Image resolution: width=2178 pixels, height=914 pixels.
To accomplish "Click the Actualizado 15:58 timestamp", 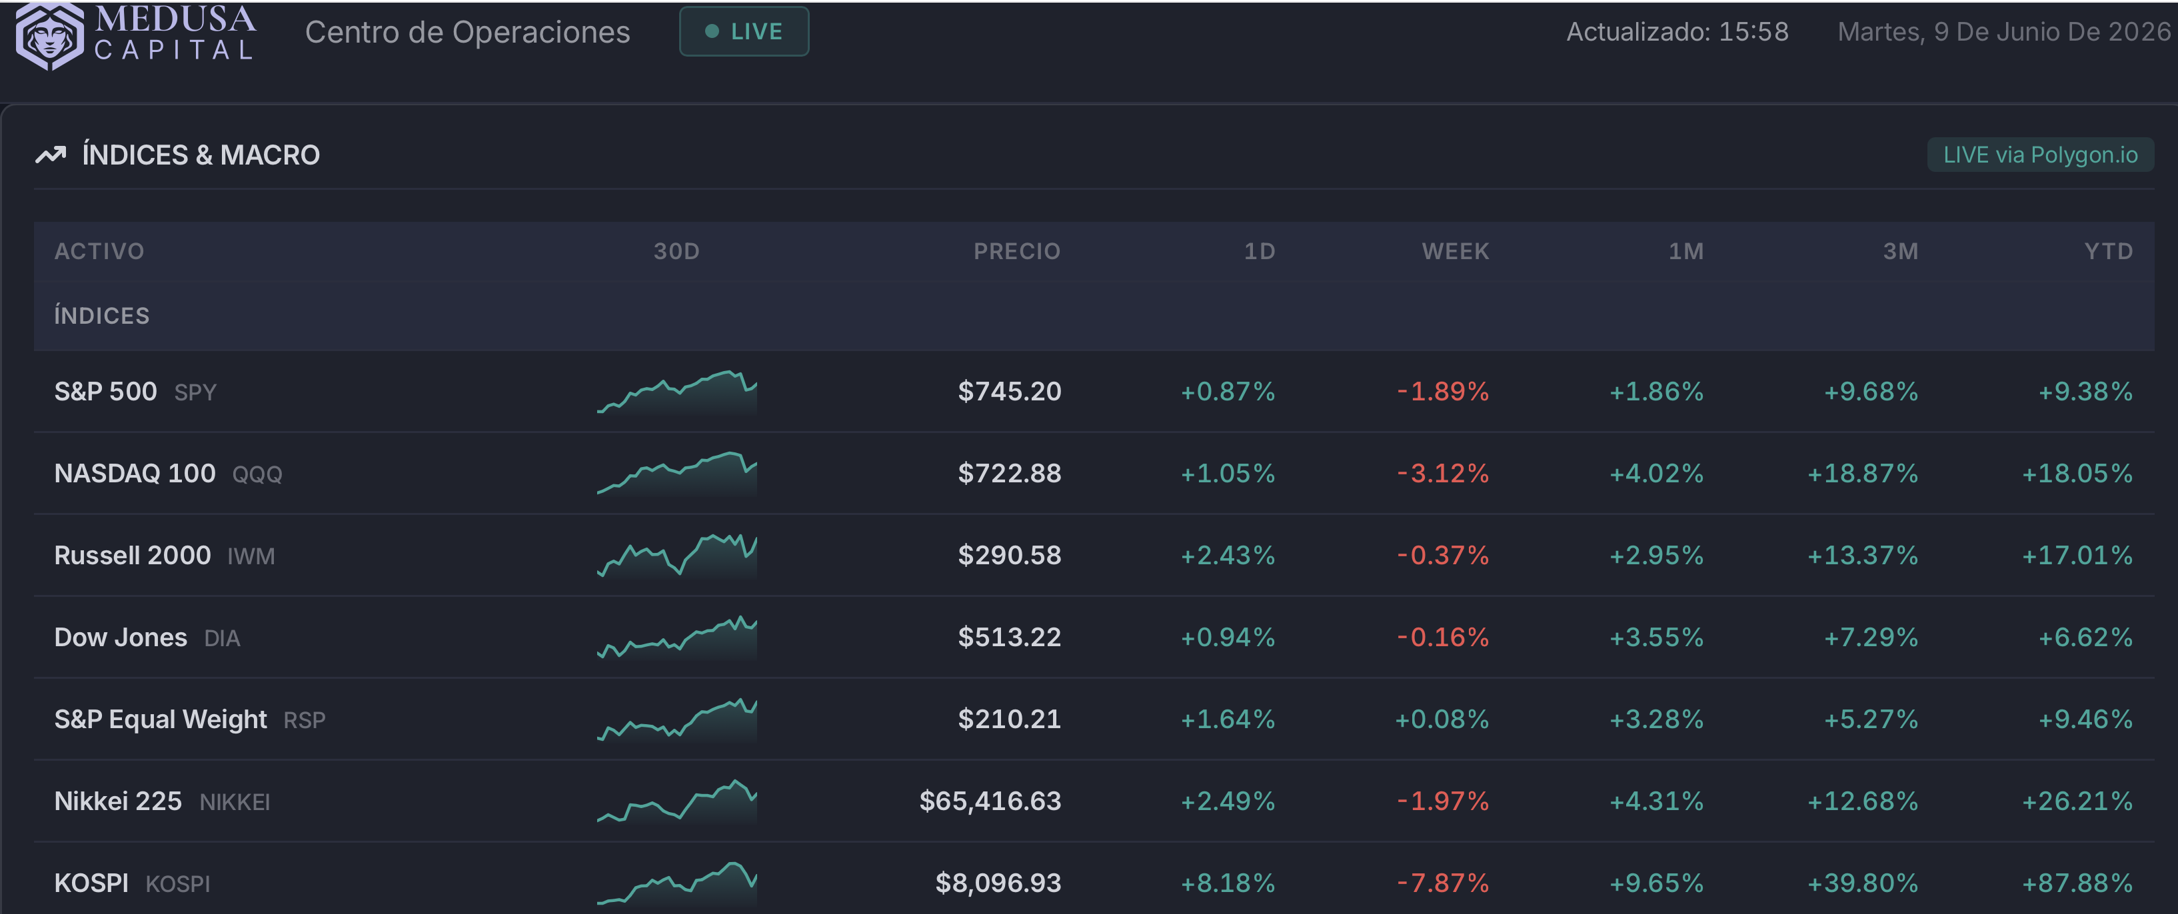I will tap(1677, 32).
